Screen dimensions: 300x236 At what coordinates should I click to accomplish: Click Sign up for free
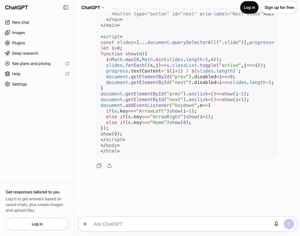279,7
